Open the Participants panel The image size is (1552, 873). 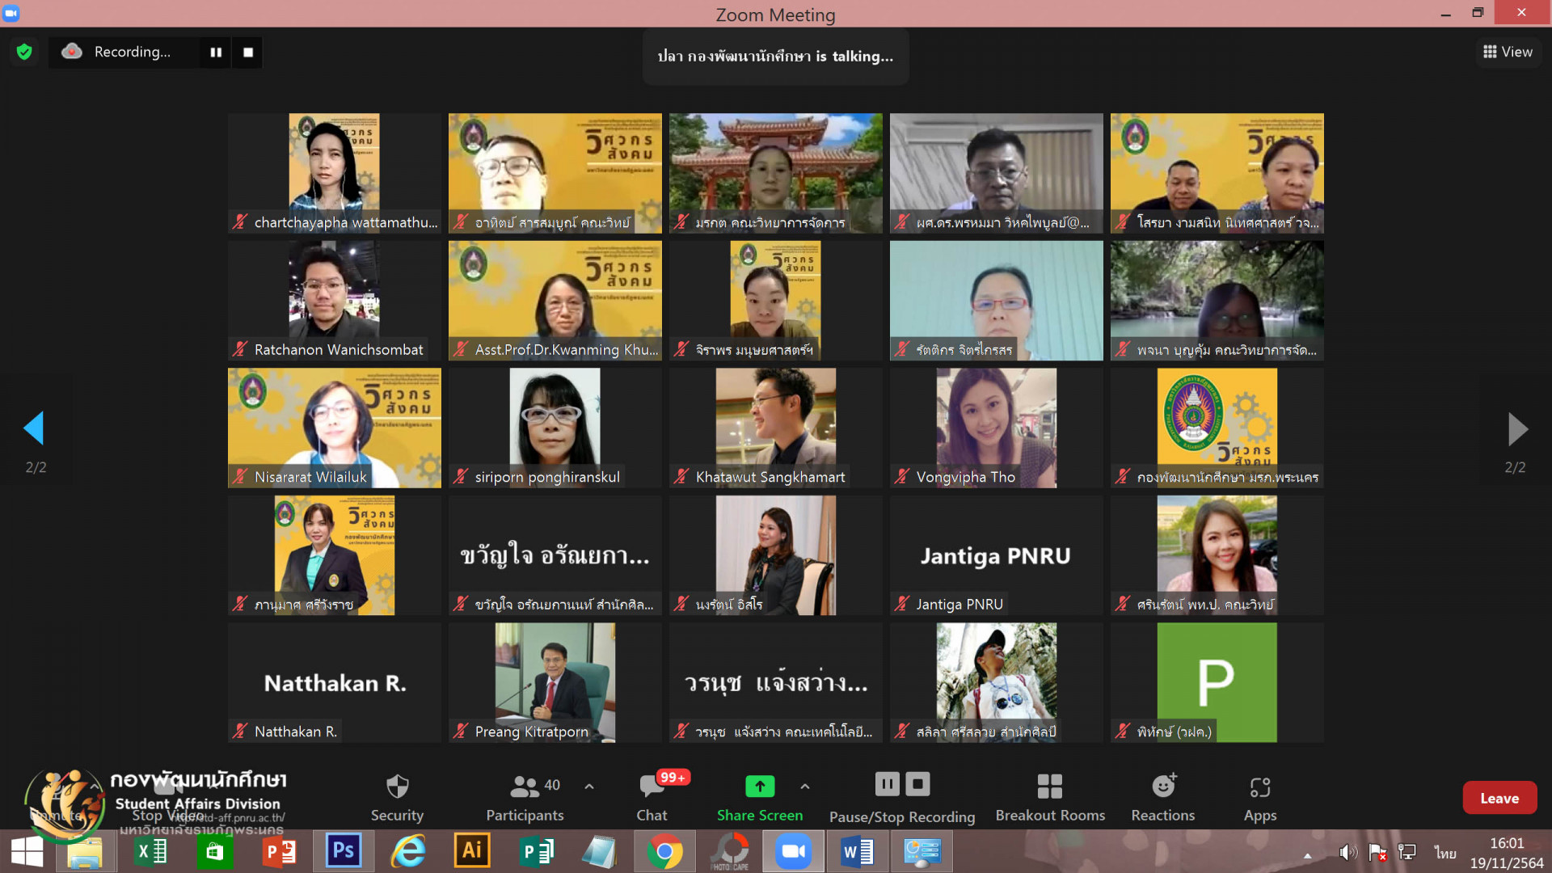coord(525,787)
